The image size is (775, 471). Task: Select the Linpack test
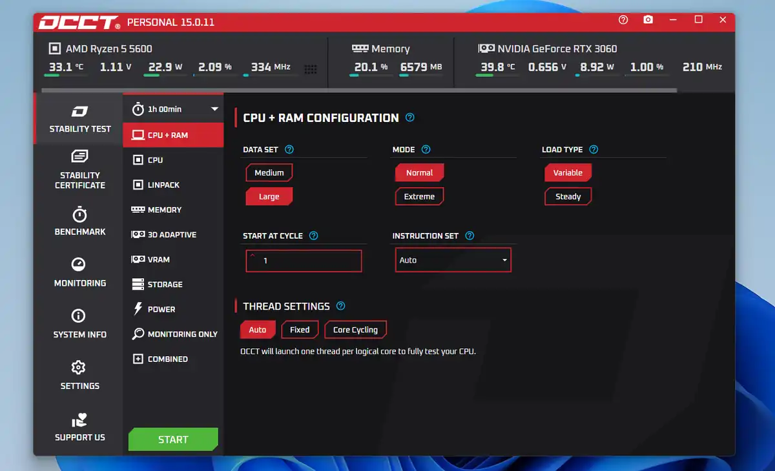click(x=163, y=185)
